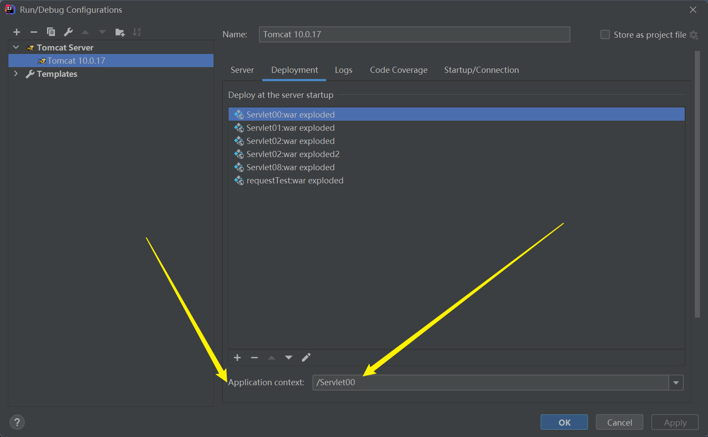708x437 pixels.
Task: Add a deployment artifact
Action: [x=237, y=358]
